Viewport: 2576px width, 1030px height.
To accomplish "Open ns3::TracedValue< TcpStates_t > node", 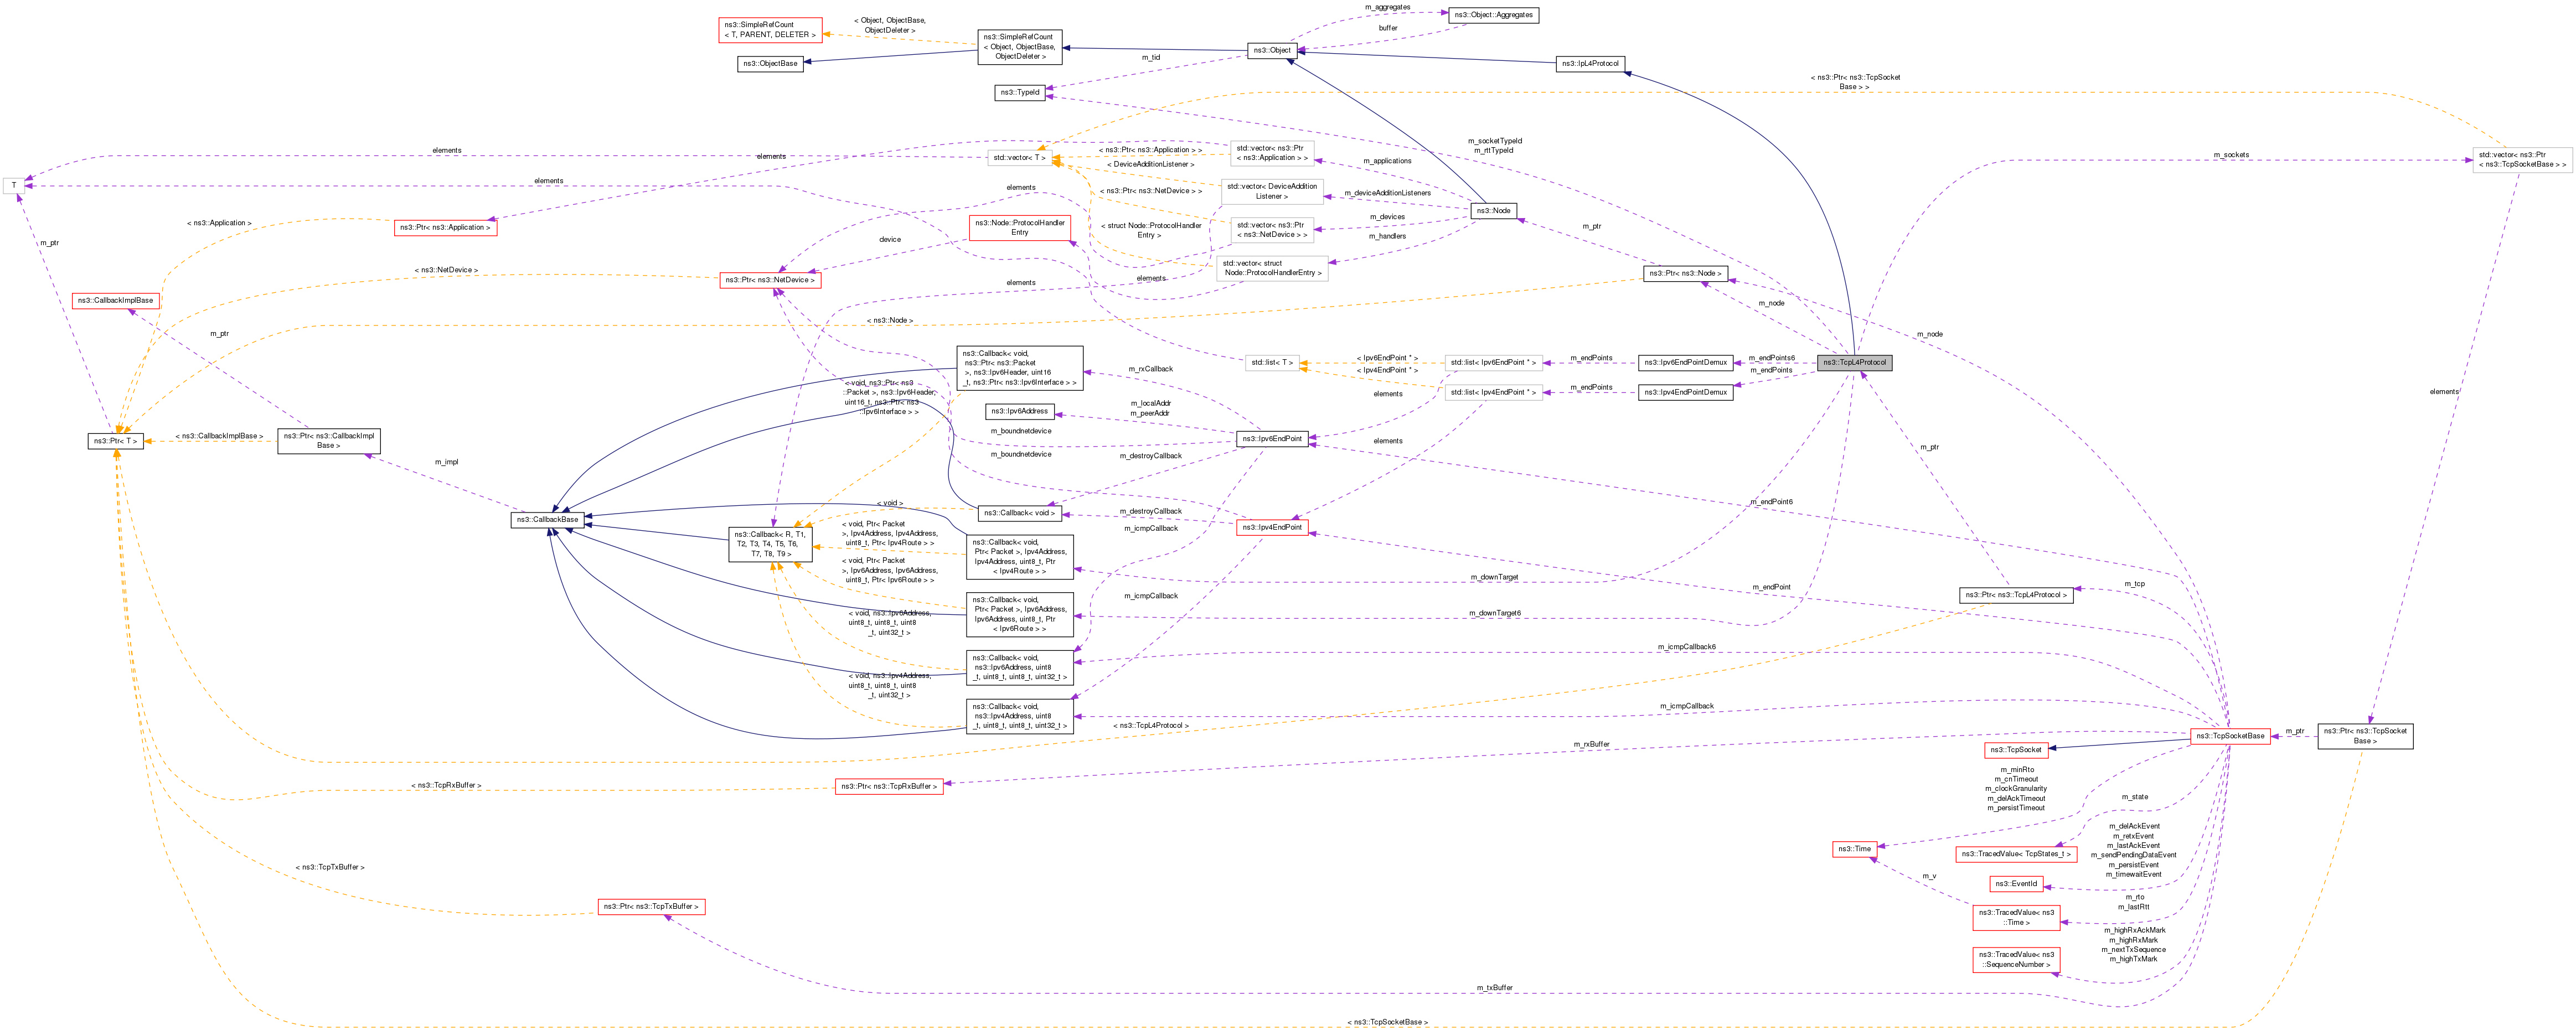I will pos(2016,854).
